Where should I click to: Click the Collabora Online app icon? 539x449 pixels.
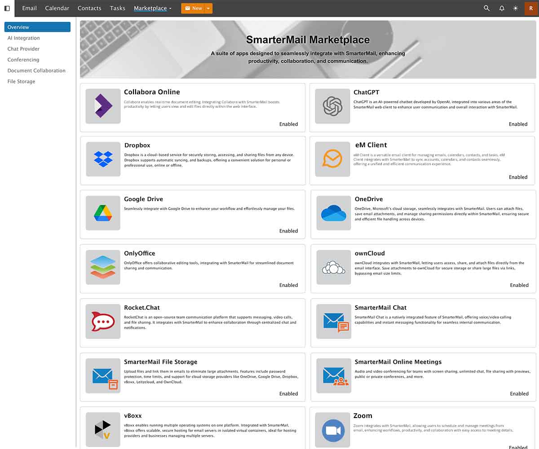103,106
